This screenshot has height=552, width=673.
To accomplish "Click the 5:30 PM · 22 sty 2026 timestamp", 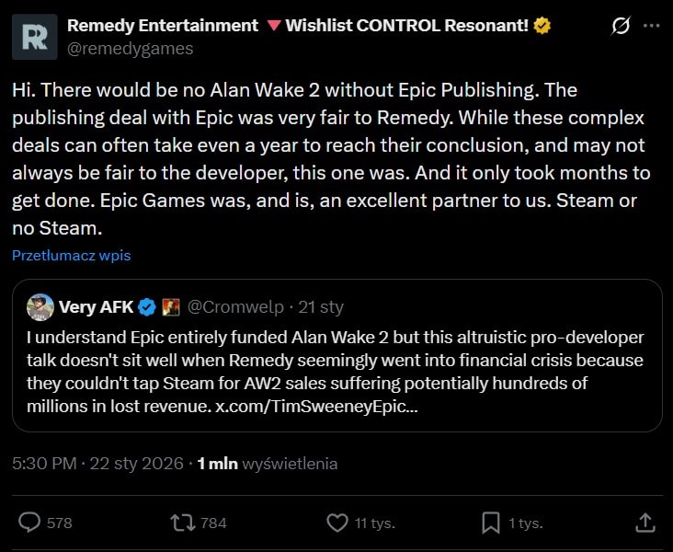I will click(x=98, y=464).
